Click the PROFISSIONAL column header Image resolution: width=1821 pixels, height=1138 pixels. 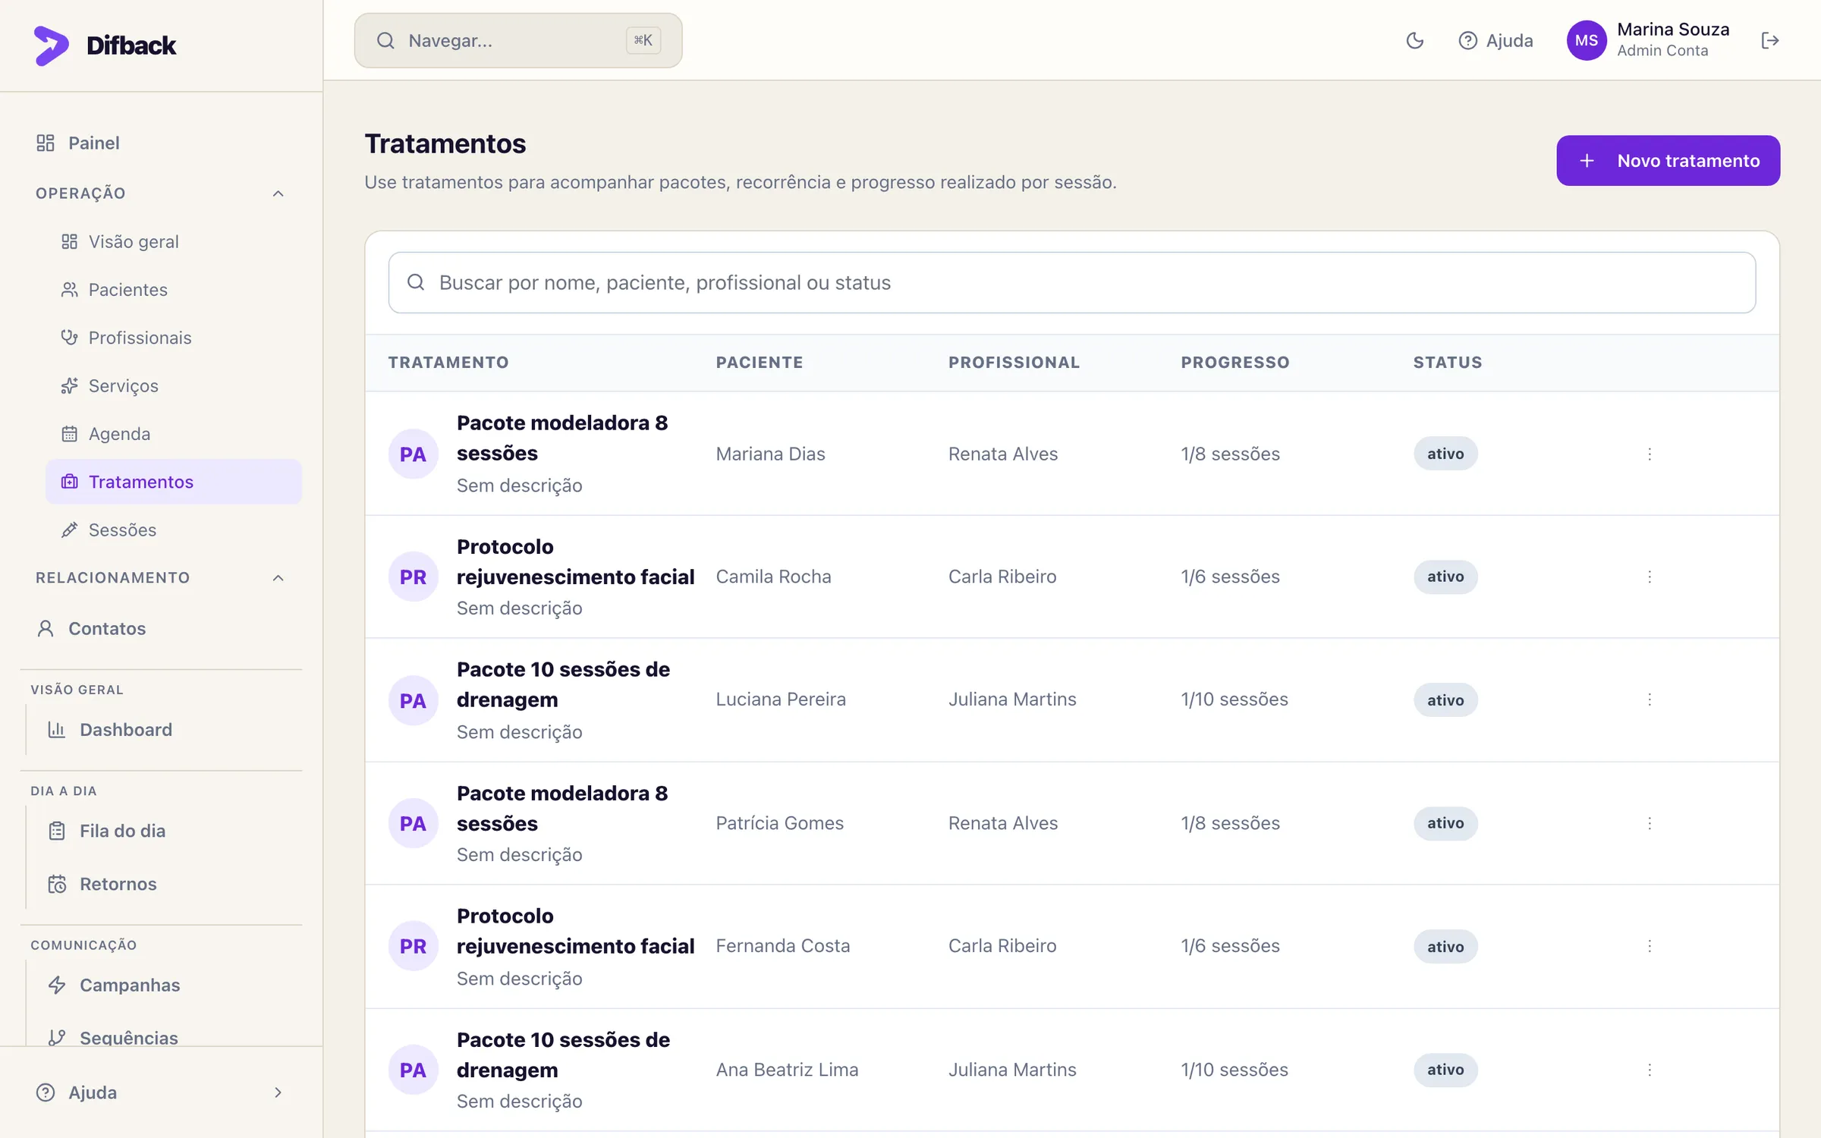coord(1014,363)
